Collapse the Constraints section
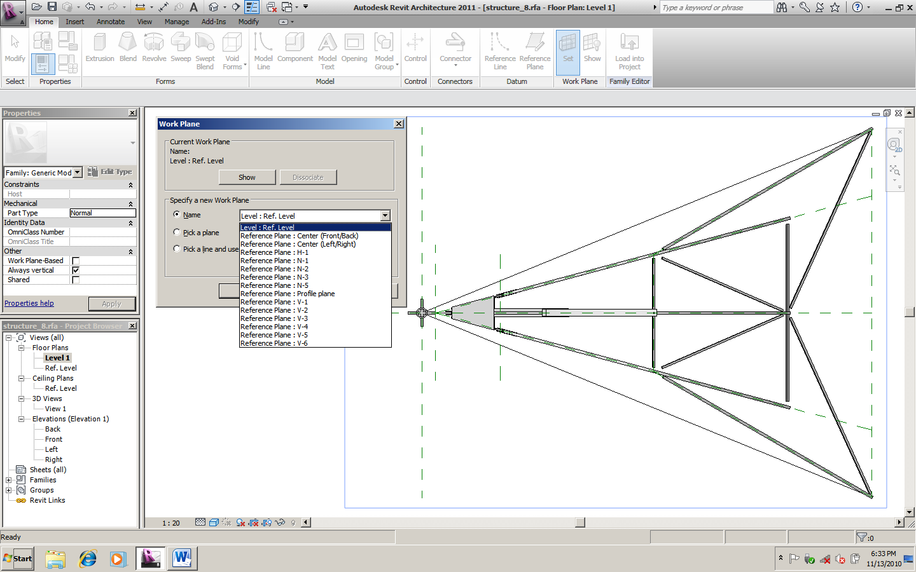The height and width of the screenshot is (572, 916). click(x=131, y=185)
